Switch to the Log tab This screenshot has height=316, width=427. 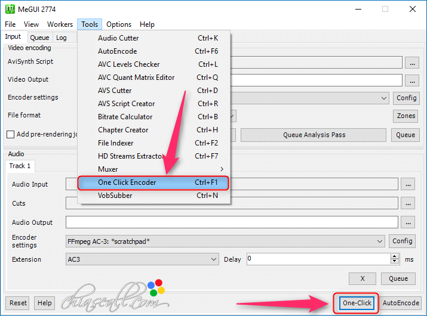click(62, 38)
